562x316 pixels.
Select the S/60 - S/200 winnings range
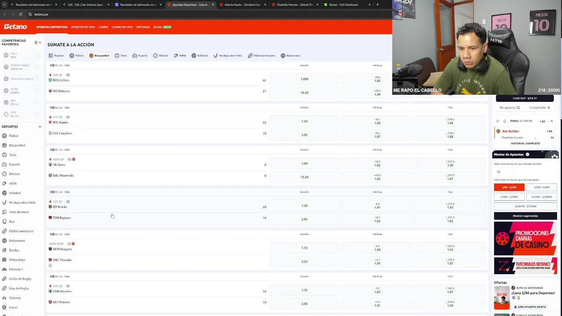509,187
